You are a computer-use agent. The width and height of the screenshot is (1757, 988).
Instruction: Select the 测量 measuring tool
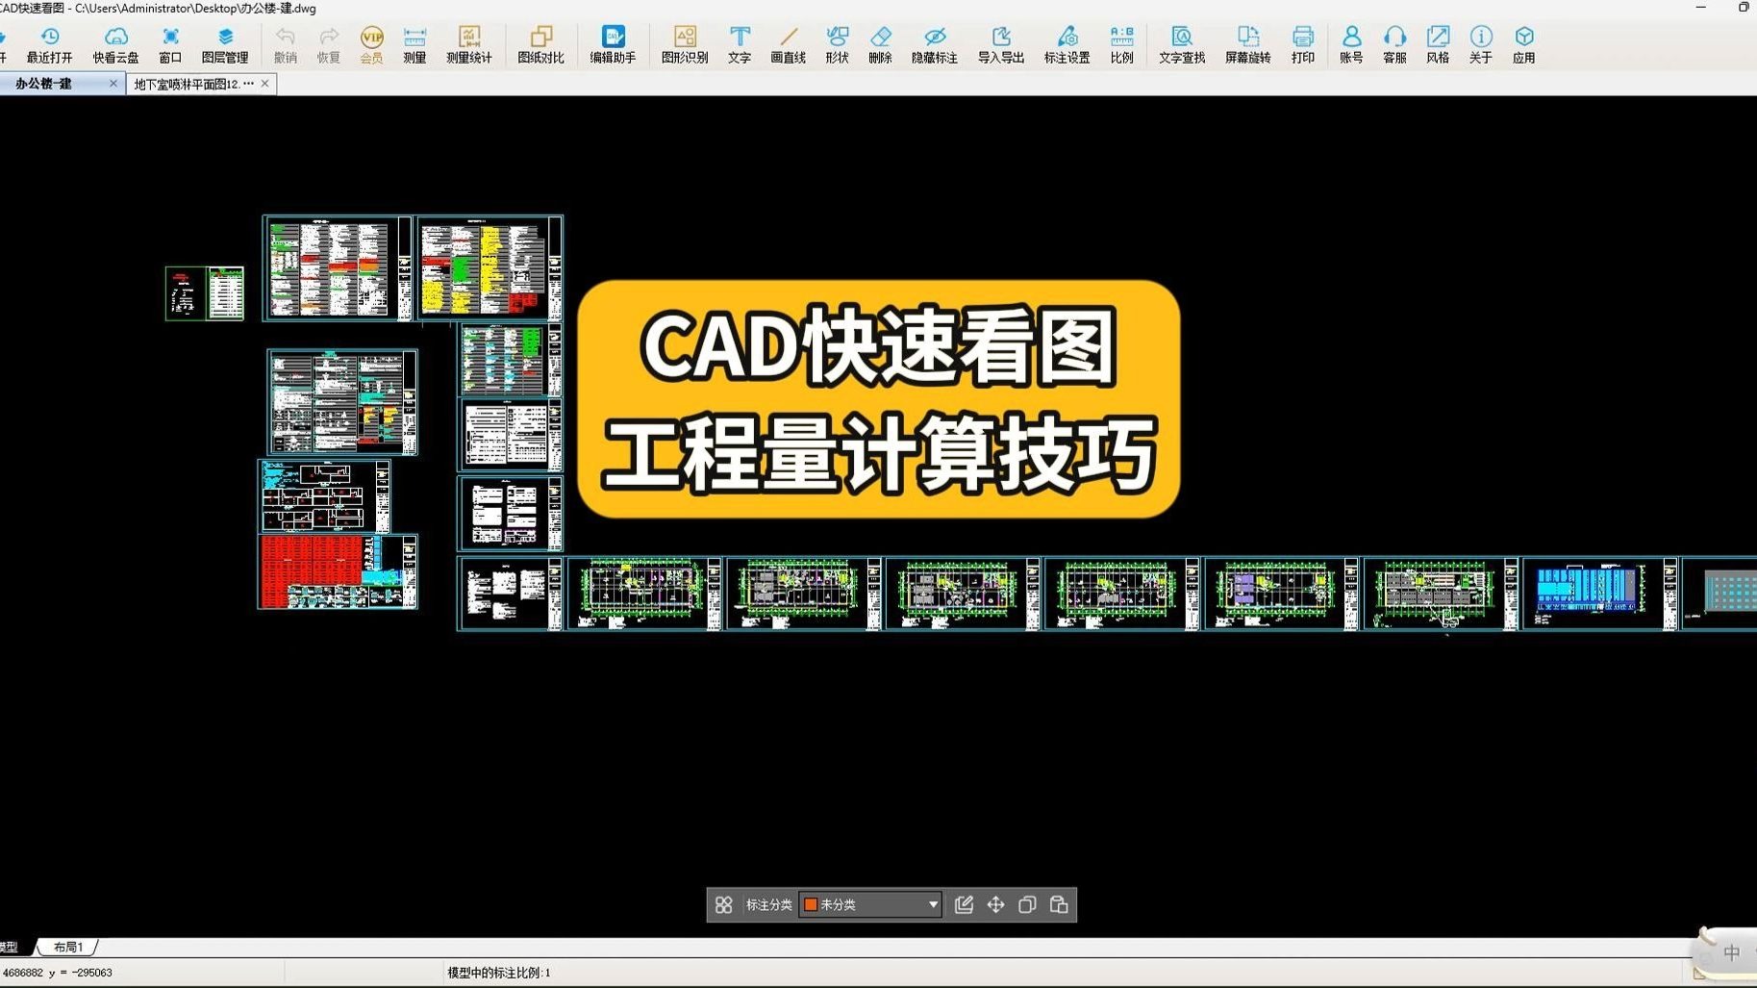(414, 43)
